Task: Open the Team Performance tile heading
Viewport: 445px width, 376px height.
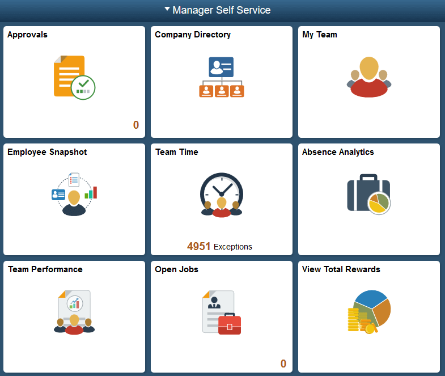Action: coord(45,269)
